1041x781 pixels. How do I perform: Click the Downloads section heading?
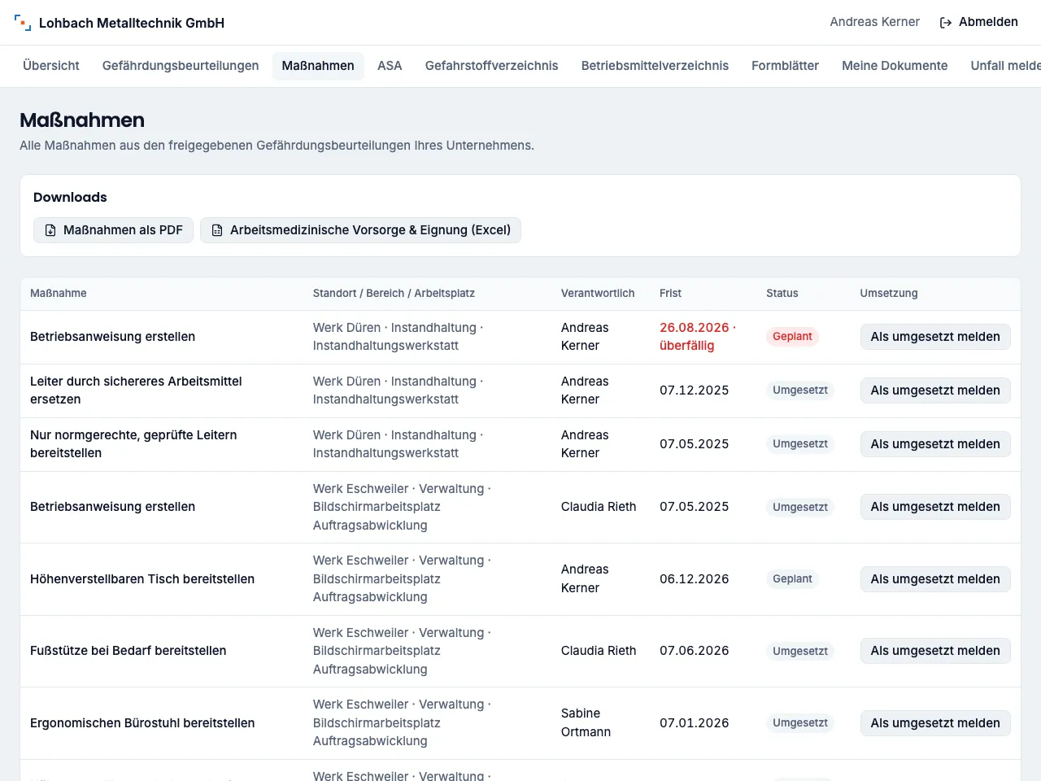70,198
